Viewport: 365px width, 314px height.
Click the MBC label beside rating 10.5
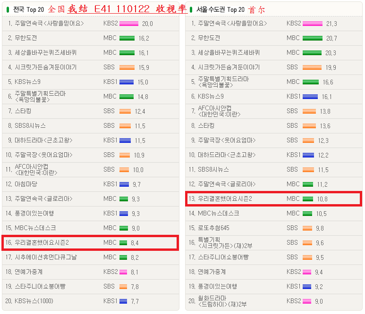(x=293, y=214)
